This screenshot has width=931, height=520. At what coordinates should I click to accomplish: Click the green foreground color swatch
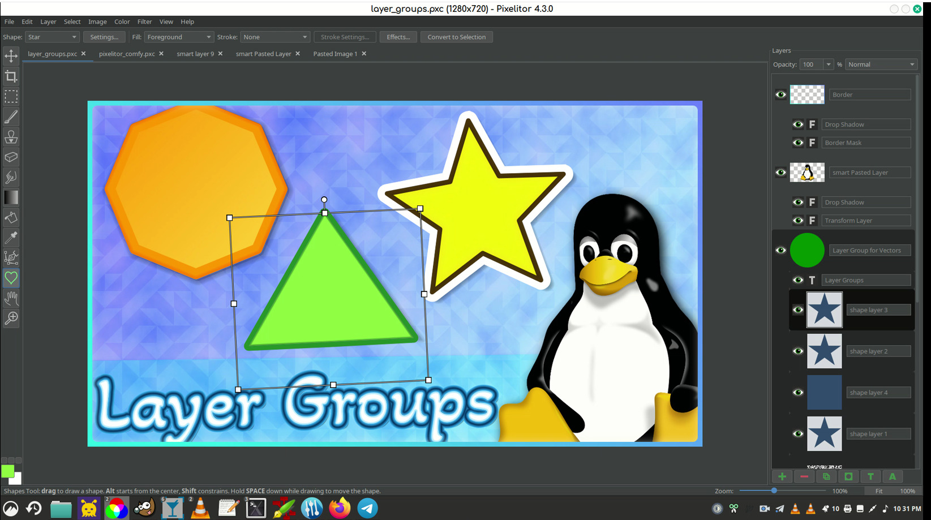(x=8, y=471)
